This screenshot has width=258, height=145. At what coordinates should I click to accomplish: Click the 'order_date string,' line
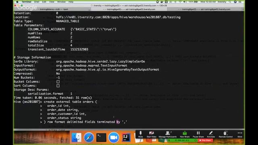point(63,110)
